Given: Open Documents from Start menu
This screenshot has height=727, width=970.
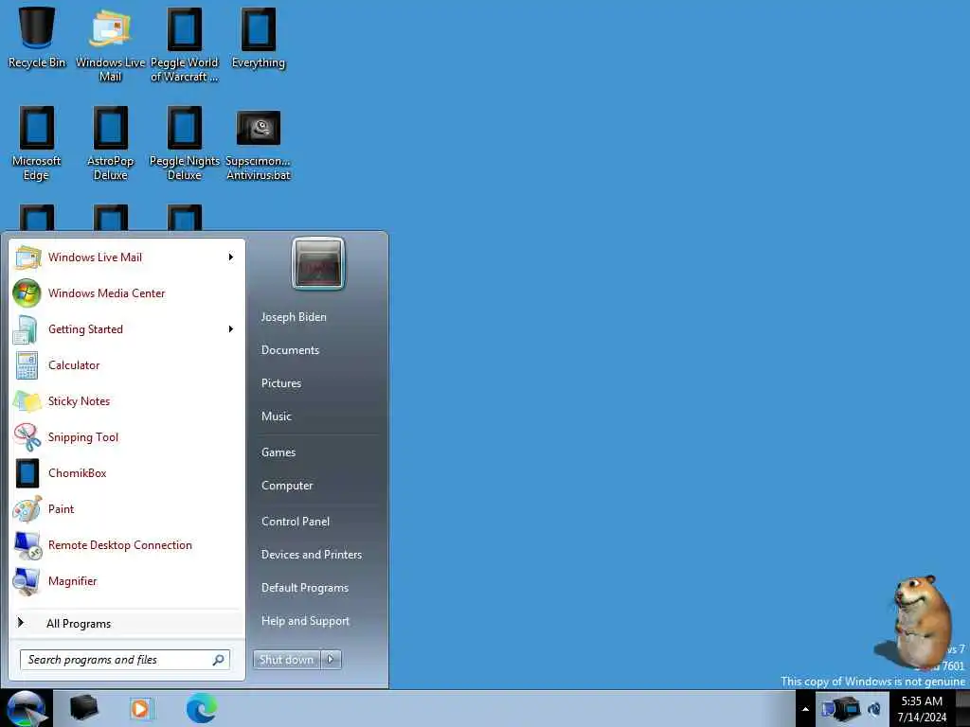Looking at the screenshot, I should [290, 350].
